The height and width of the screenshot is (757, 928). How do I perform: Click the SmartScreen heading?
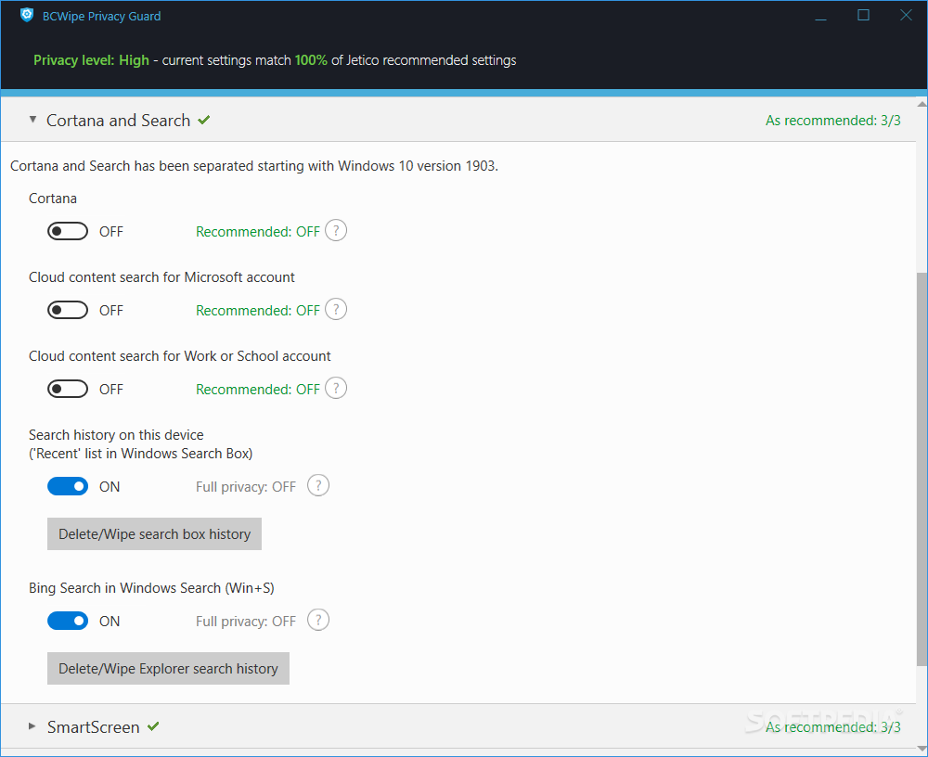coord(94,726)
